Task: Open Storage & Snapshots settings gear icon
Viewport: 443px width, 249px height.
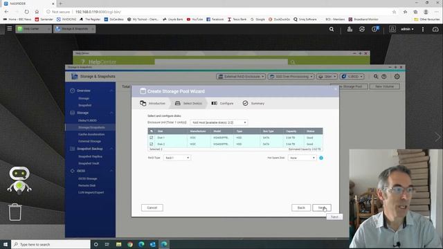Action: [x=397, y=77]
